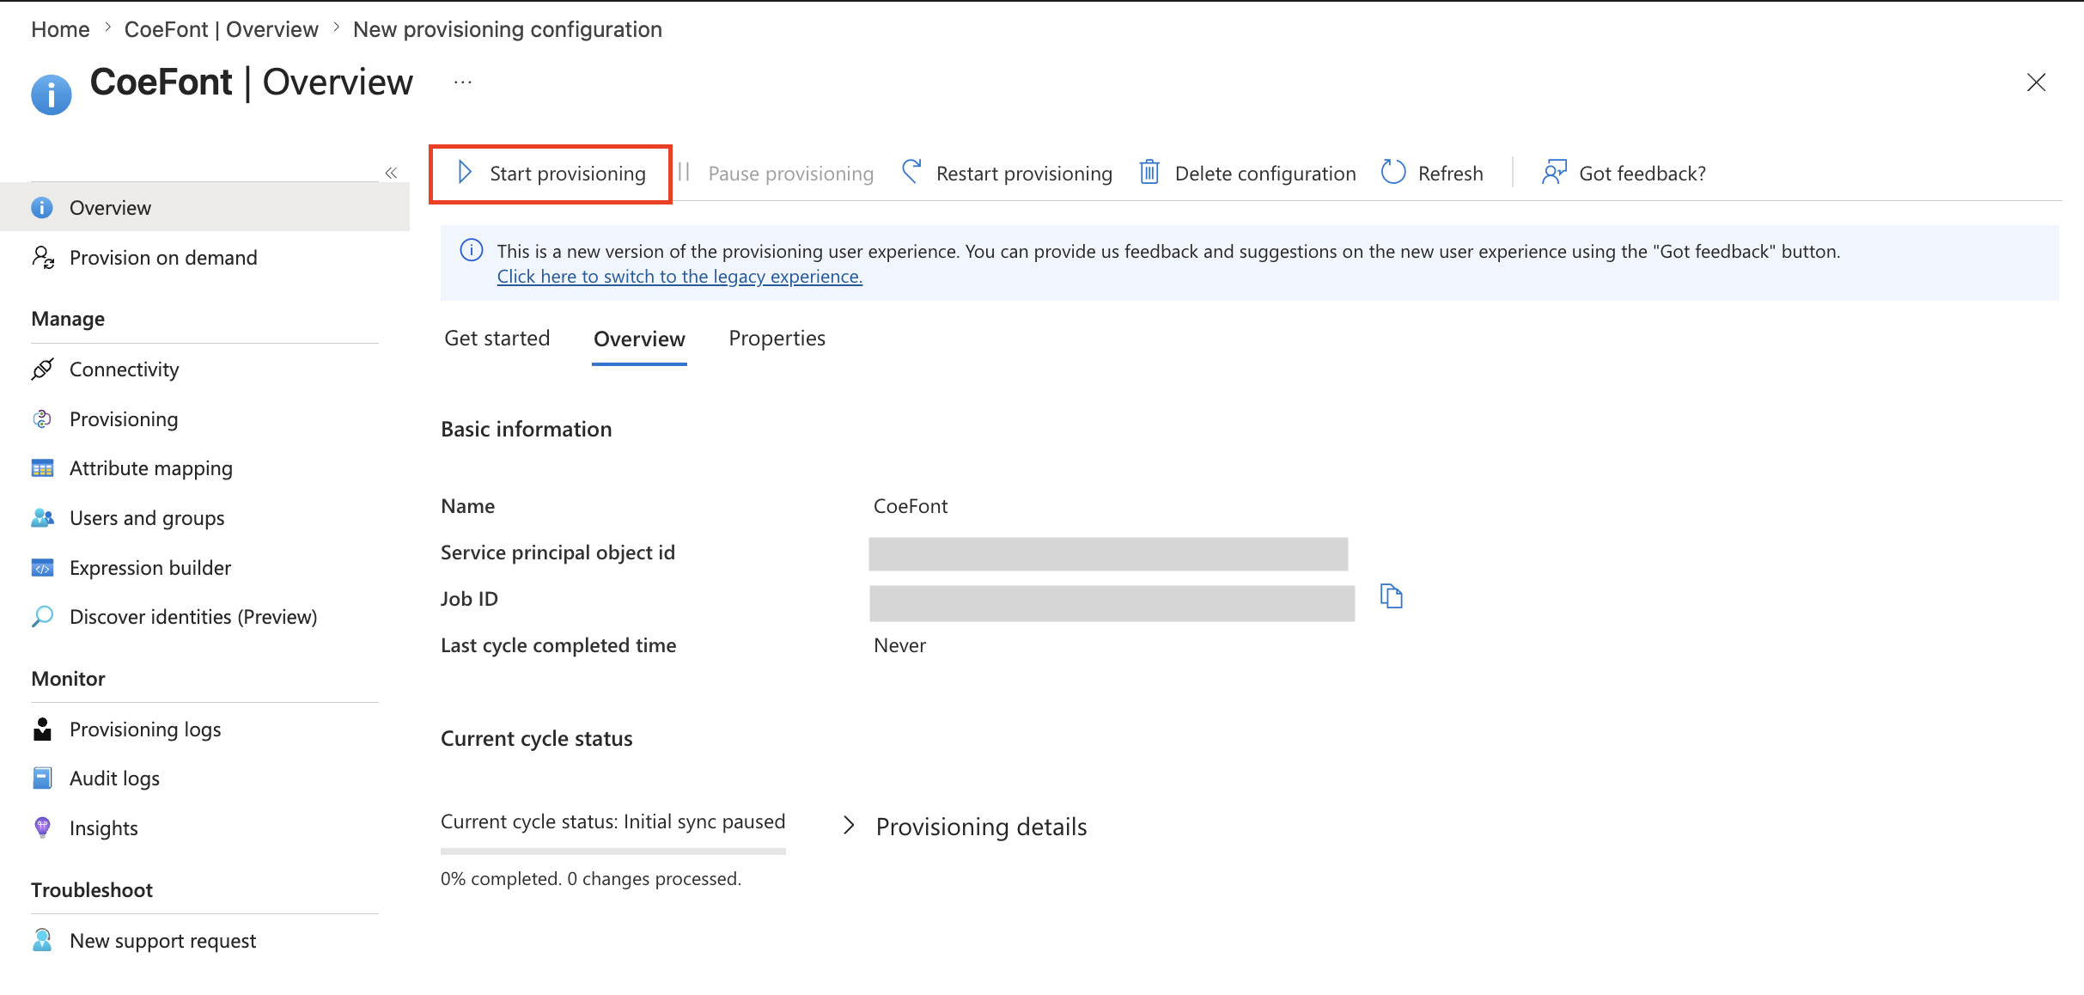Image resolution: width=2084 pixels, height=995 pixels.
Task: Click the Discover identities magnifier icon
Action: tap(42, 617)
